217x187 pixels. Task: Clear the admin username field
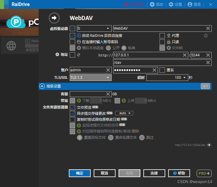click(108, 70)
